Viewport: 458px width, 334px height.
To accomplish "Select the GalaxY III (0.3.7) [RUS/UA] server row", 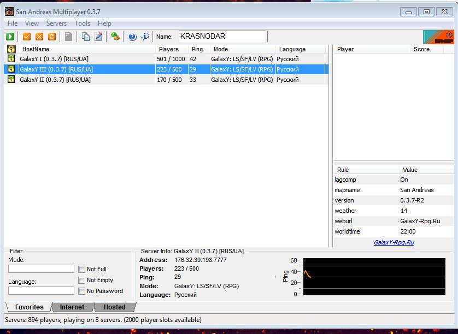I will pyautogui.click(x=166, y=69).
